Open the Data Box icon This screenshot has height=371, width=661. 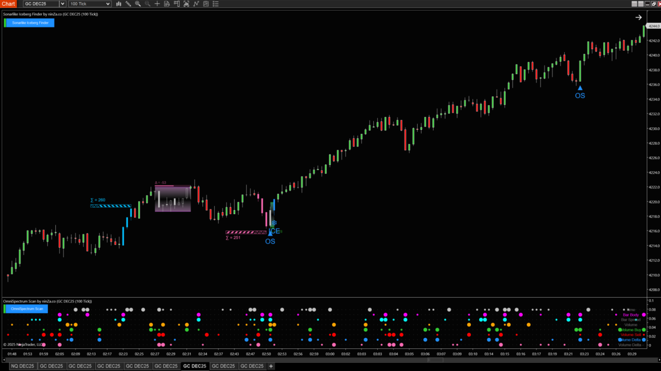167,4
